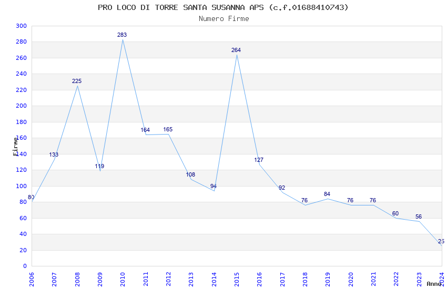Select the year 2008 on x-axis
Viewport: 447px width, 289px height.
[x=77, y=280]
